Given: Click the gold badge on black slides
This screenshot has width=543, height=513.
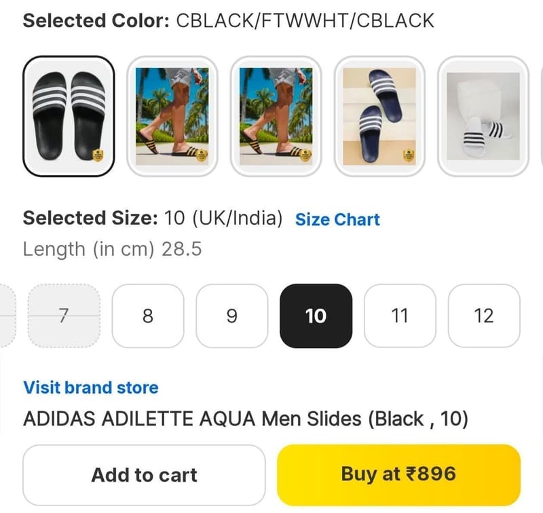Looking at the screenshot, I should [x=98, y=155].
